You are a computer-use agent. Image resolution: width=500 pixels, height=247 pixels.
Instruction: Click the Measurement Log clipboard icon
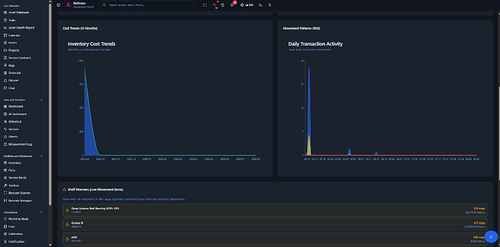click(5, 144)
